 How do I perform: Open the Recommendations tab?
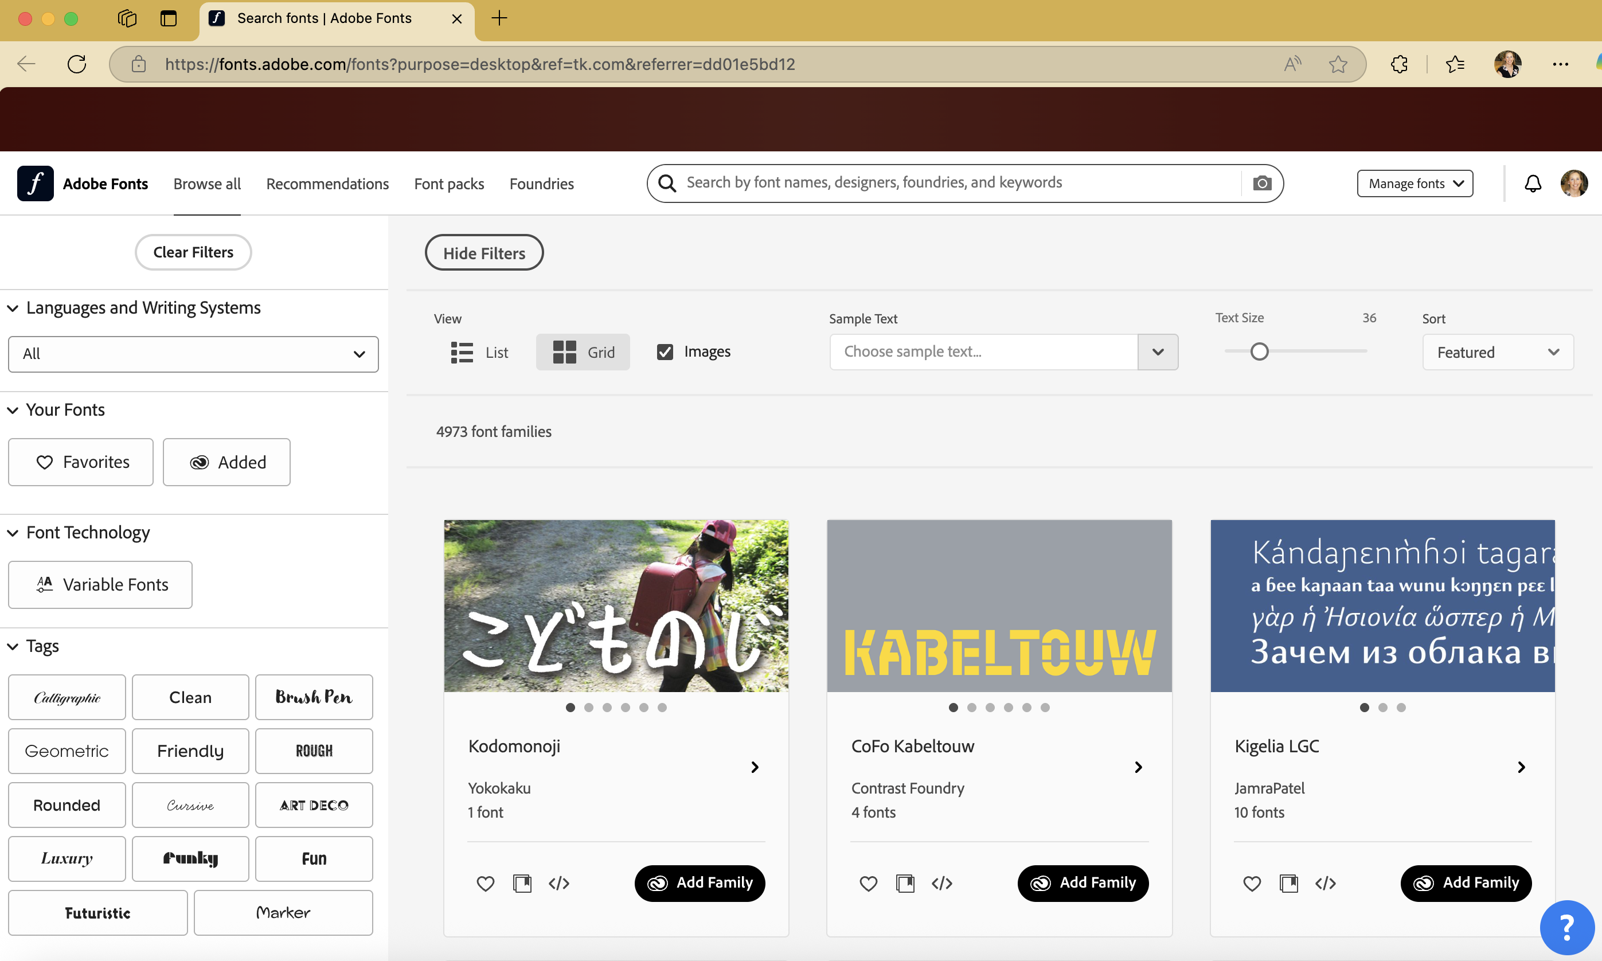(x=327, y=184)
